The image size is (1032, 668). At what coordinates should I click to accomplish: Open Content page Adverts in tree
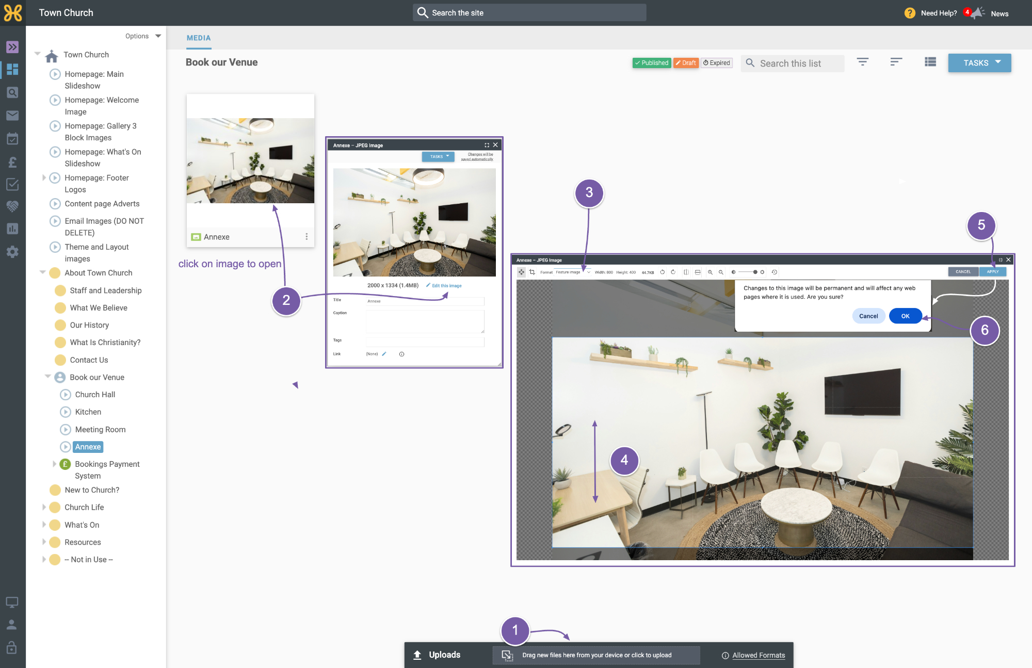click(102, 204)
